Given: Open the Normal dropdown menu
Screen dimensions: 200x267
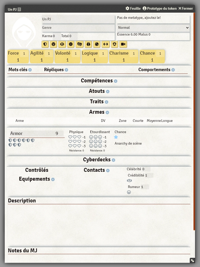Looking at the screenshot, I should [153, 28].
